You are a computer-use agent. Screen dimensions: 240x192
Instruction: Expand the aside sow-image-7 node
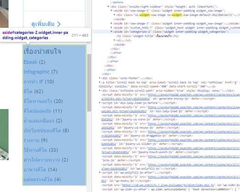(x=112, y=23)
